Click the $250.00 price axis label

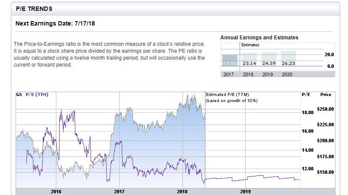[325, 109]
